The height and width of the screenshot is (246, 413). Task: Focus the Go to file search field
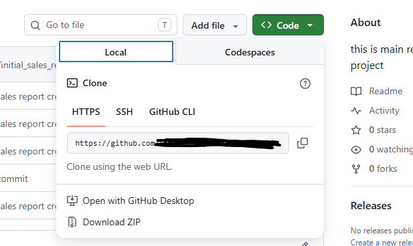(100, 25)
